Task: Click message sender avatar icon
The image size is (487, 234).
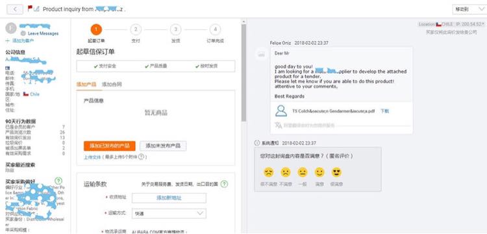Action: 262,55
